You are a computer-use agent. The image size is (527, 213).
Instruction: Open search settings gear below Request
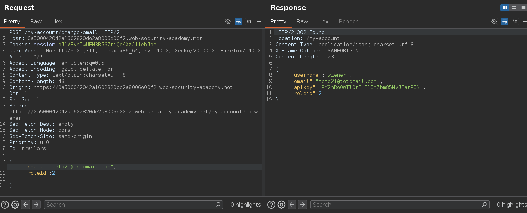point(15,205)
